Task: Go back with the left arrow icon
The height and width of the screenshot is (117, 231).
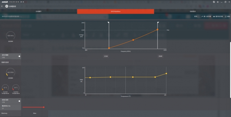Action: (x=2, y=6)
